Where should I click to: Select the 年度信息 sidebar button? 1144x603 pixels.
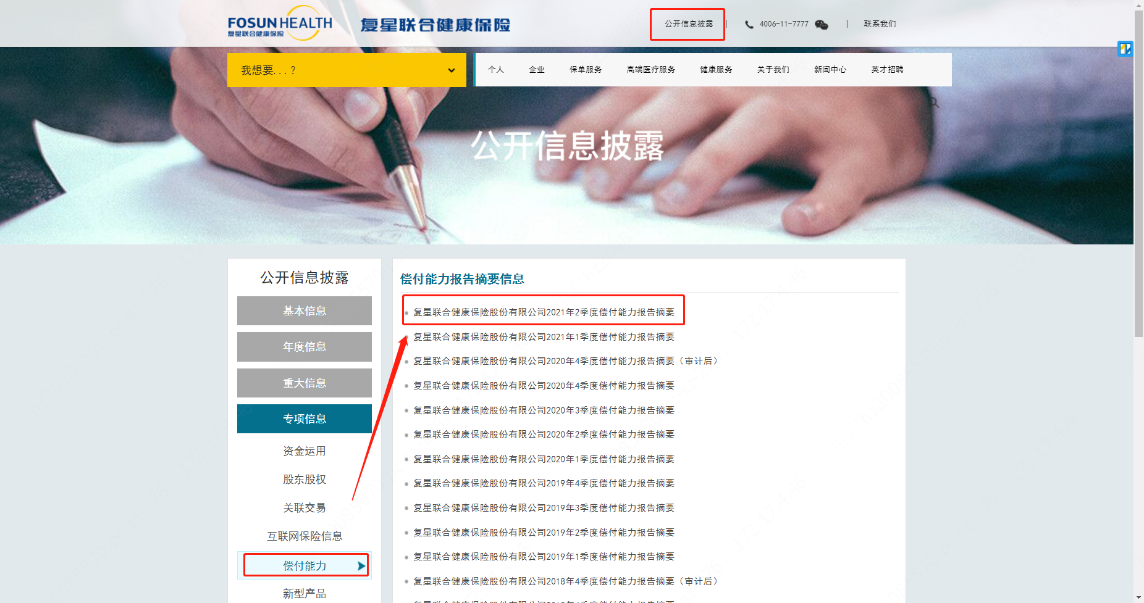pos(305,347)
